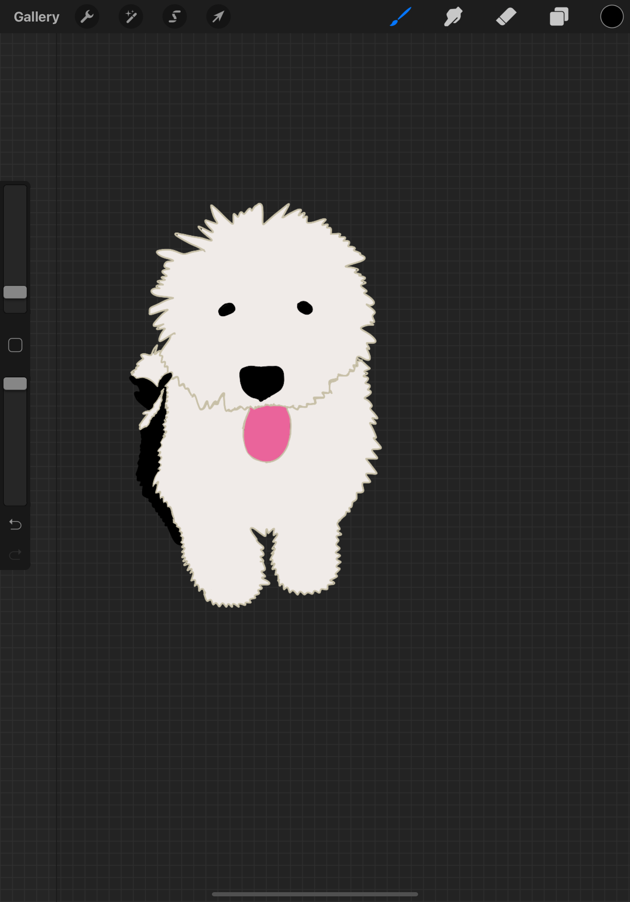The width and height of the screenshot is (630, 902).
Task: Undo the last stroke
Action: 15,524
